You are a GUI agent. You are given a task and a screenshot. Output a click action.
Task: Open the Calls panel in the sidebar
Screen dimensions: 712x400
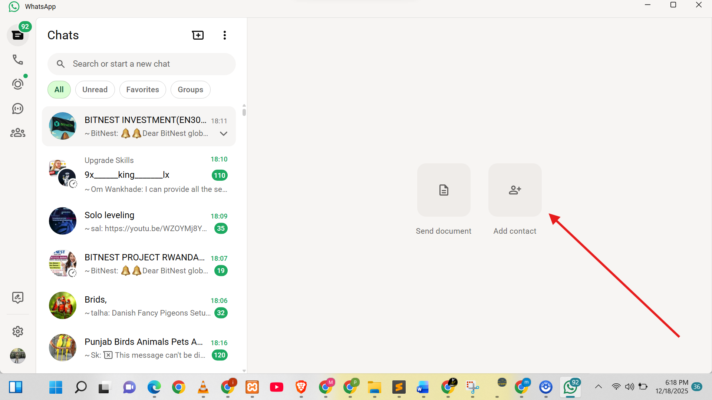coord(17,59)
